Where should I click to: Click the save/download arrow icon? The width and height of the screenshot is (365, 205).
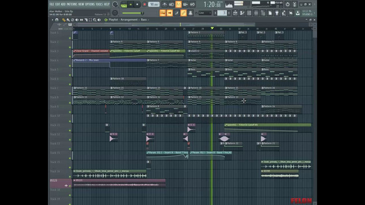click(298, 13)
